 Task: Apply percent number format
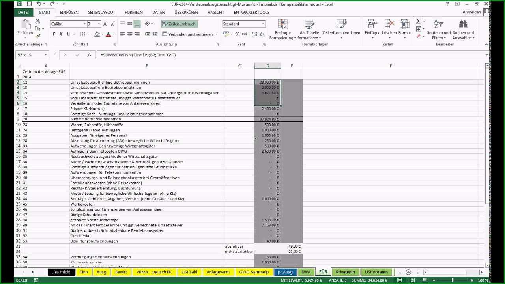tap(238, 34)
